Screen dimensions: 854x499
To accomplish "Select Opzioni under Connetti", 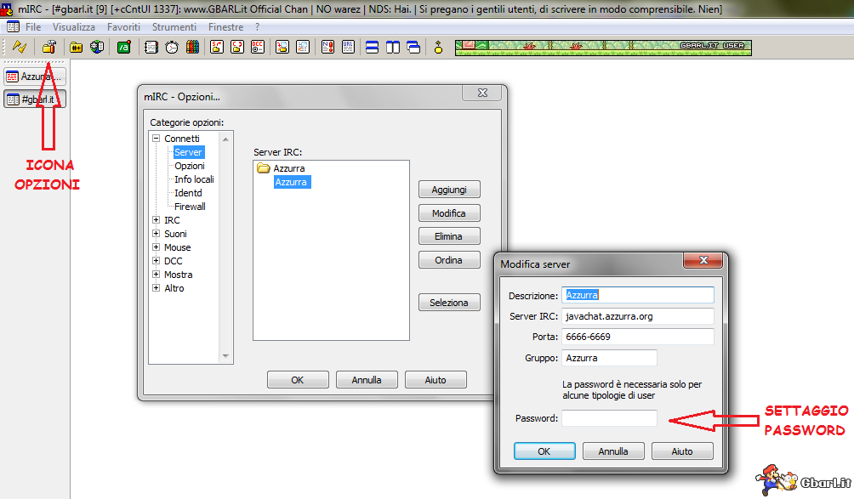I will click(190, 166).
